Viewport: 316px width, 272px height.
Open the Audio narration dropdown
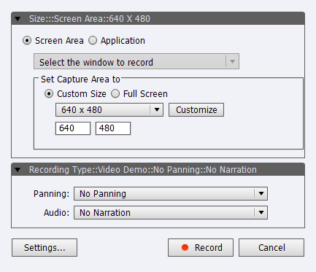pyautogui.click(x=171, y=213)
